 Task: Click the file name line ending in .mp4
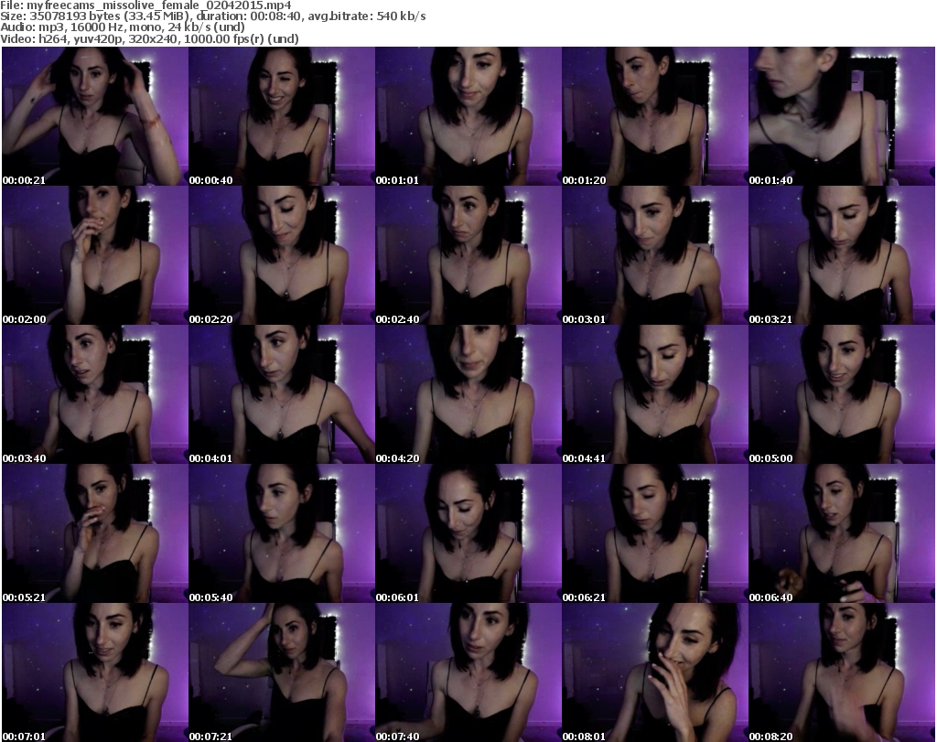point(145,5)
